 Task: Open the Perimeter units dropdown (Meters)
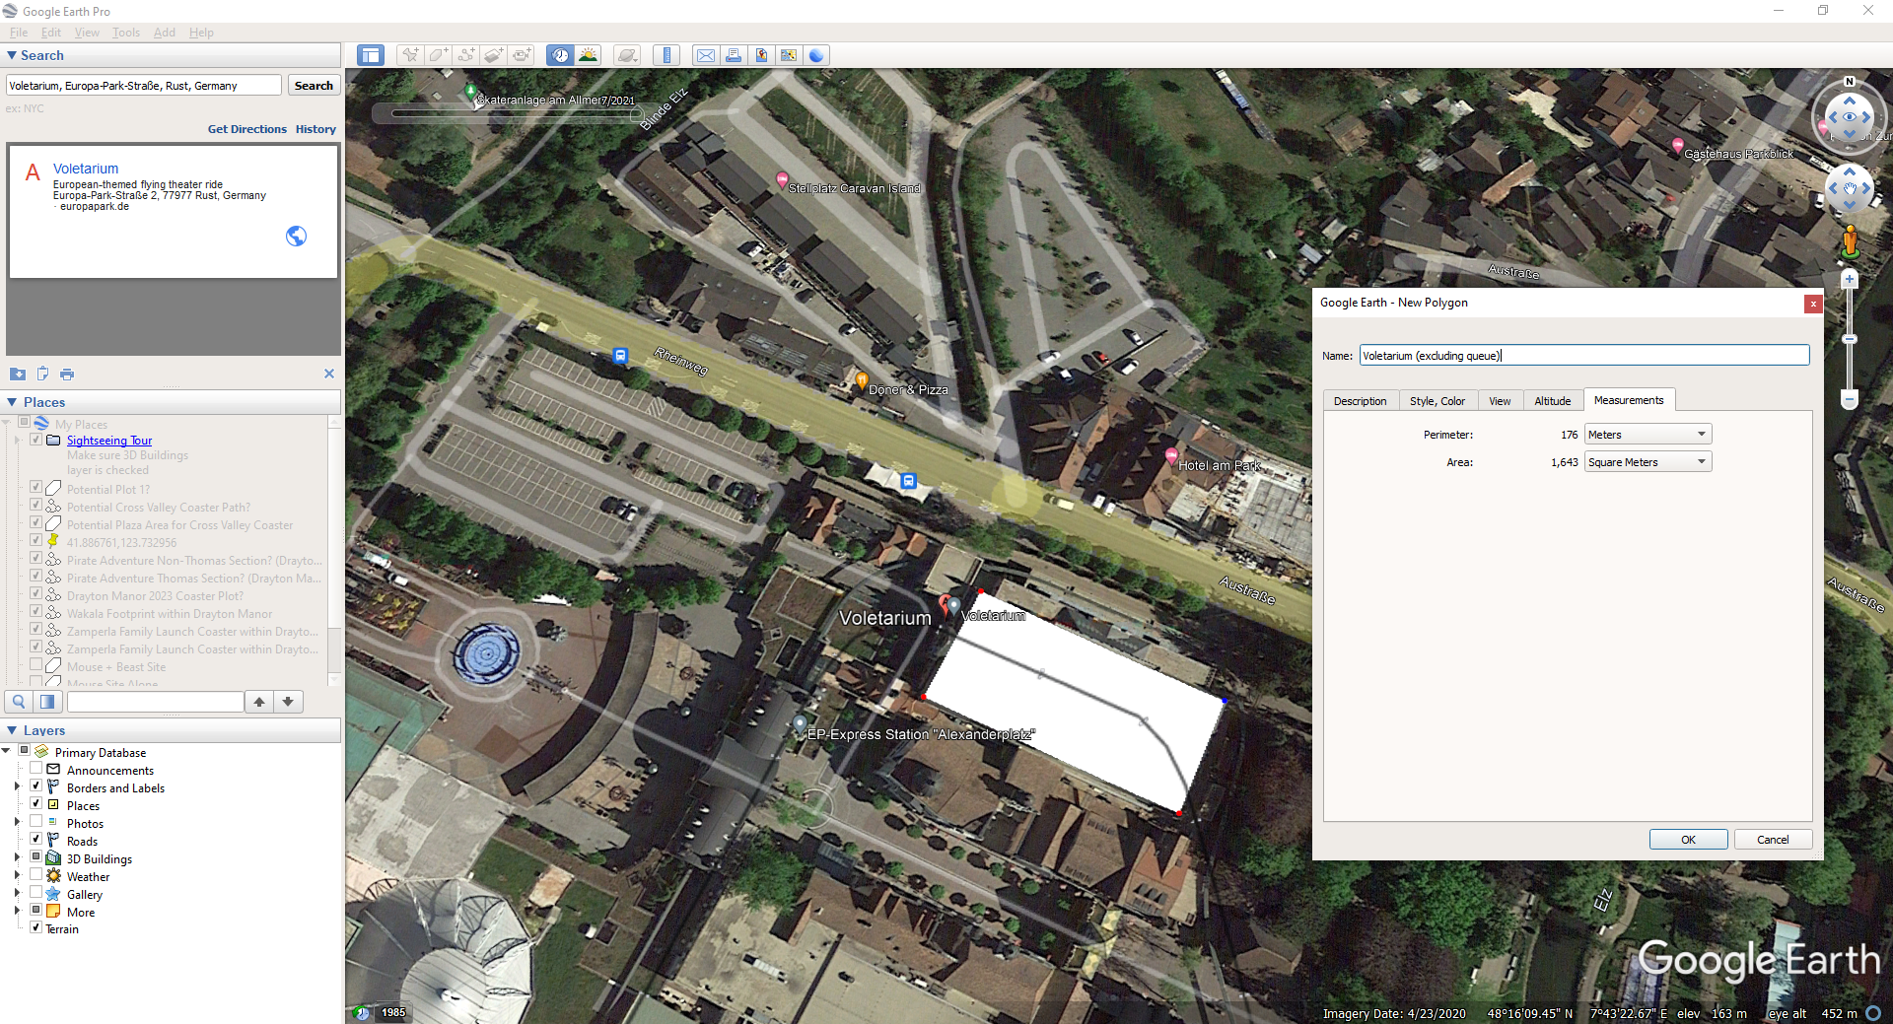tap(1648, 435)
